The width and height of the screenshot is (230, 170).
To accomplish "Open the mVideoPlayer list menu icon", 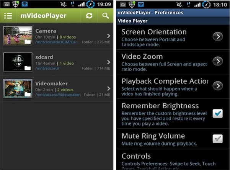I will point(8,16).
